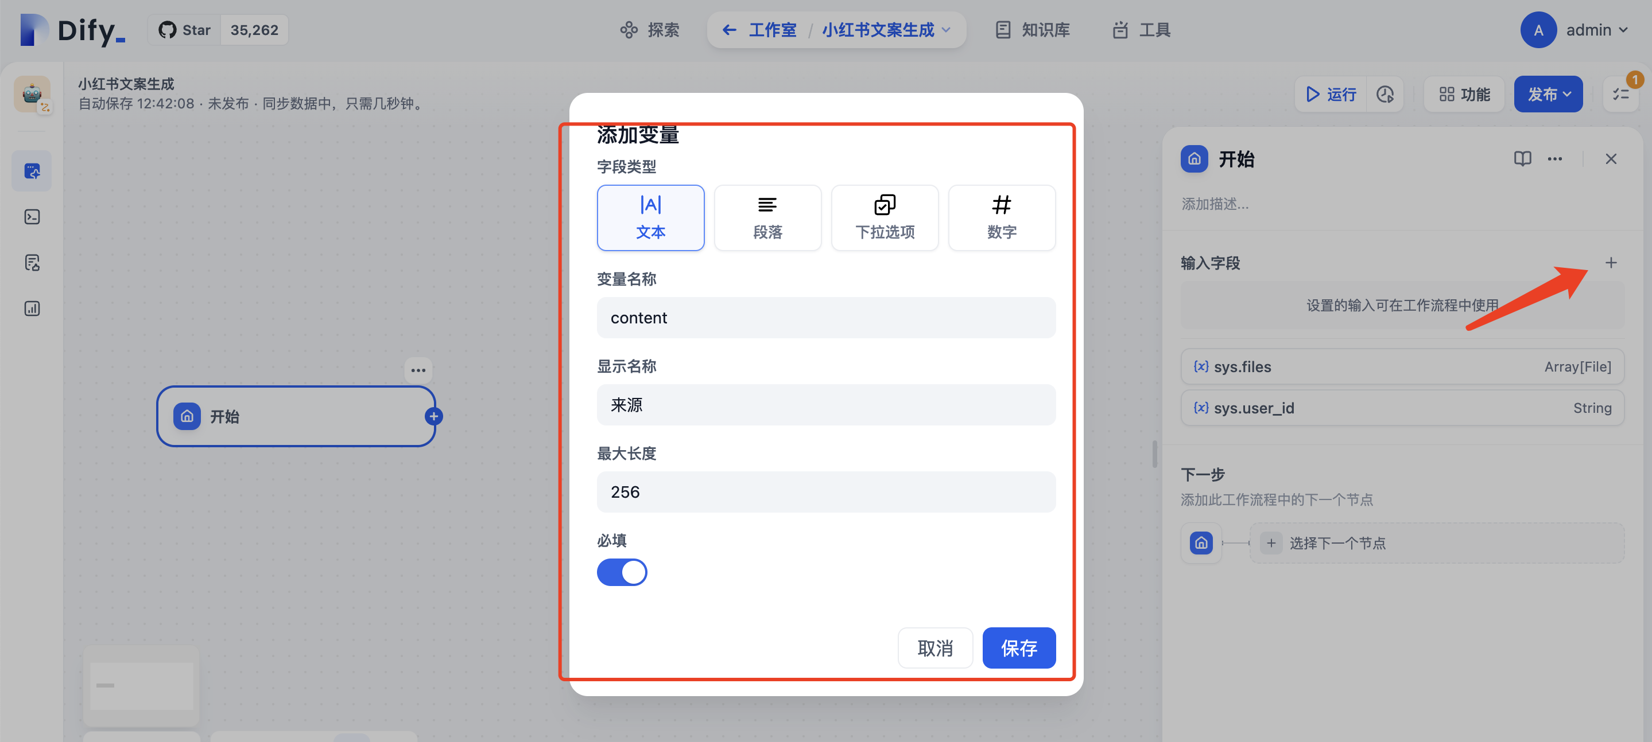
Task: Open the 知识库 knowledge tab
Action: tap(1033, 30)
